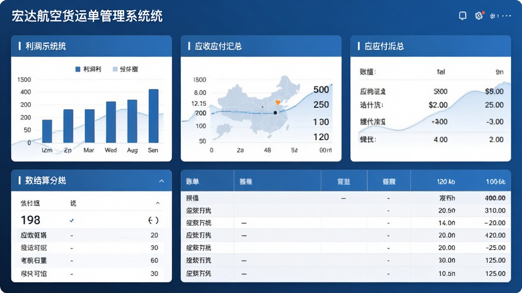This screenshot has width=522, height=293.
Task: Click the "$8.00" value in right panel
Action: coord(494,92)
